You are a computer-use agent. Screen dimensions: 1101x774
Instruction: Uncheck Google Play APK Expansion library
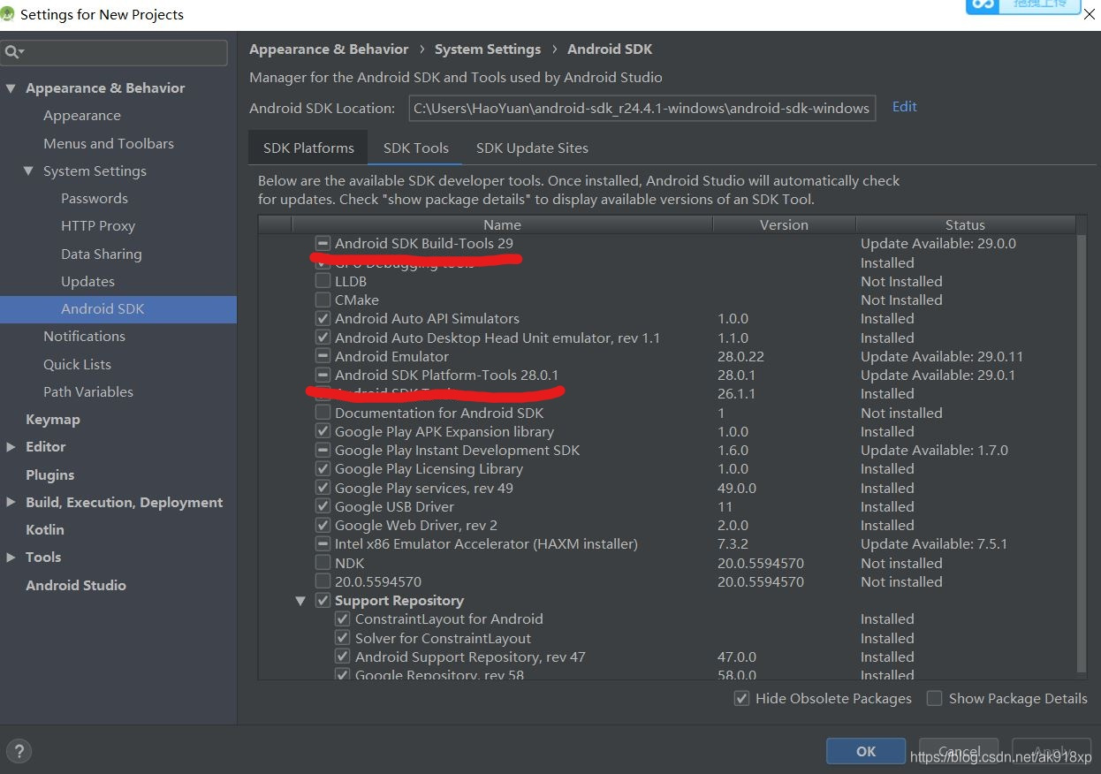[x=323, y=432]
